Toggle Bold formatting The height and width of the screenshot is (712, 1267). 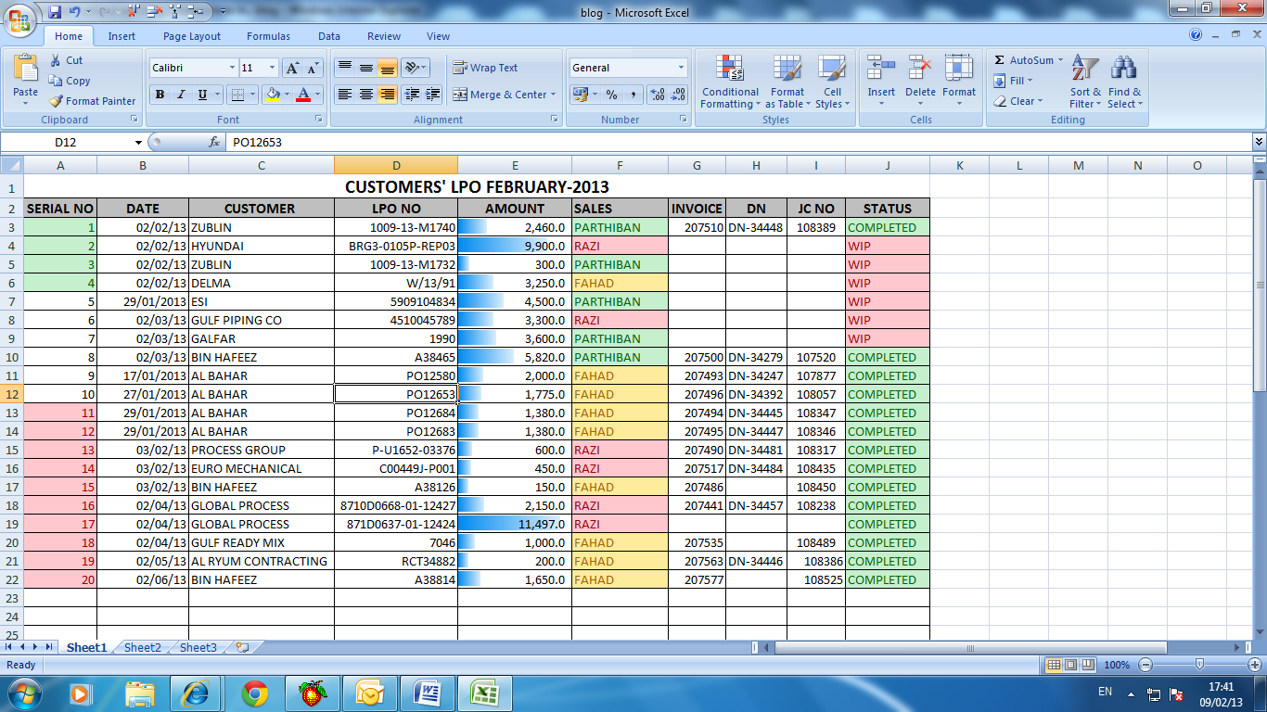click(x=160, y=95)
